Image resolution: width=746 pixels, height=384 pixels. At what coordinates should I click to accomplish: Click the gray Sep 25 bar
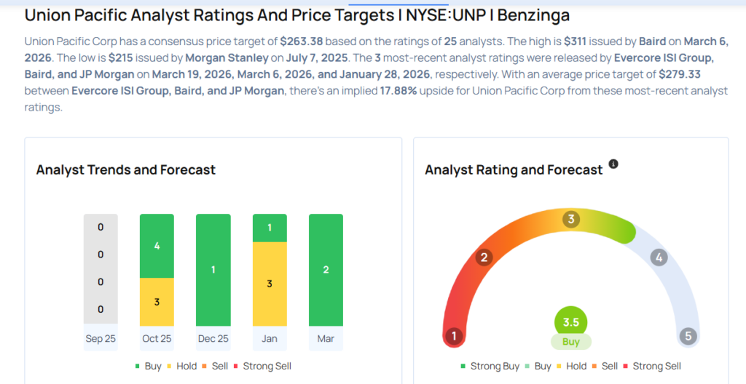[x=101, y=270]
